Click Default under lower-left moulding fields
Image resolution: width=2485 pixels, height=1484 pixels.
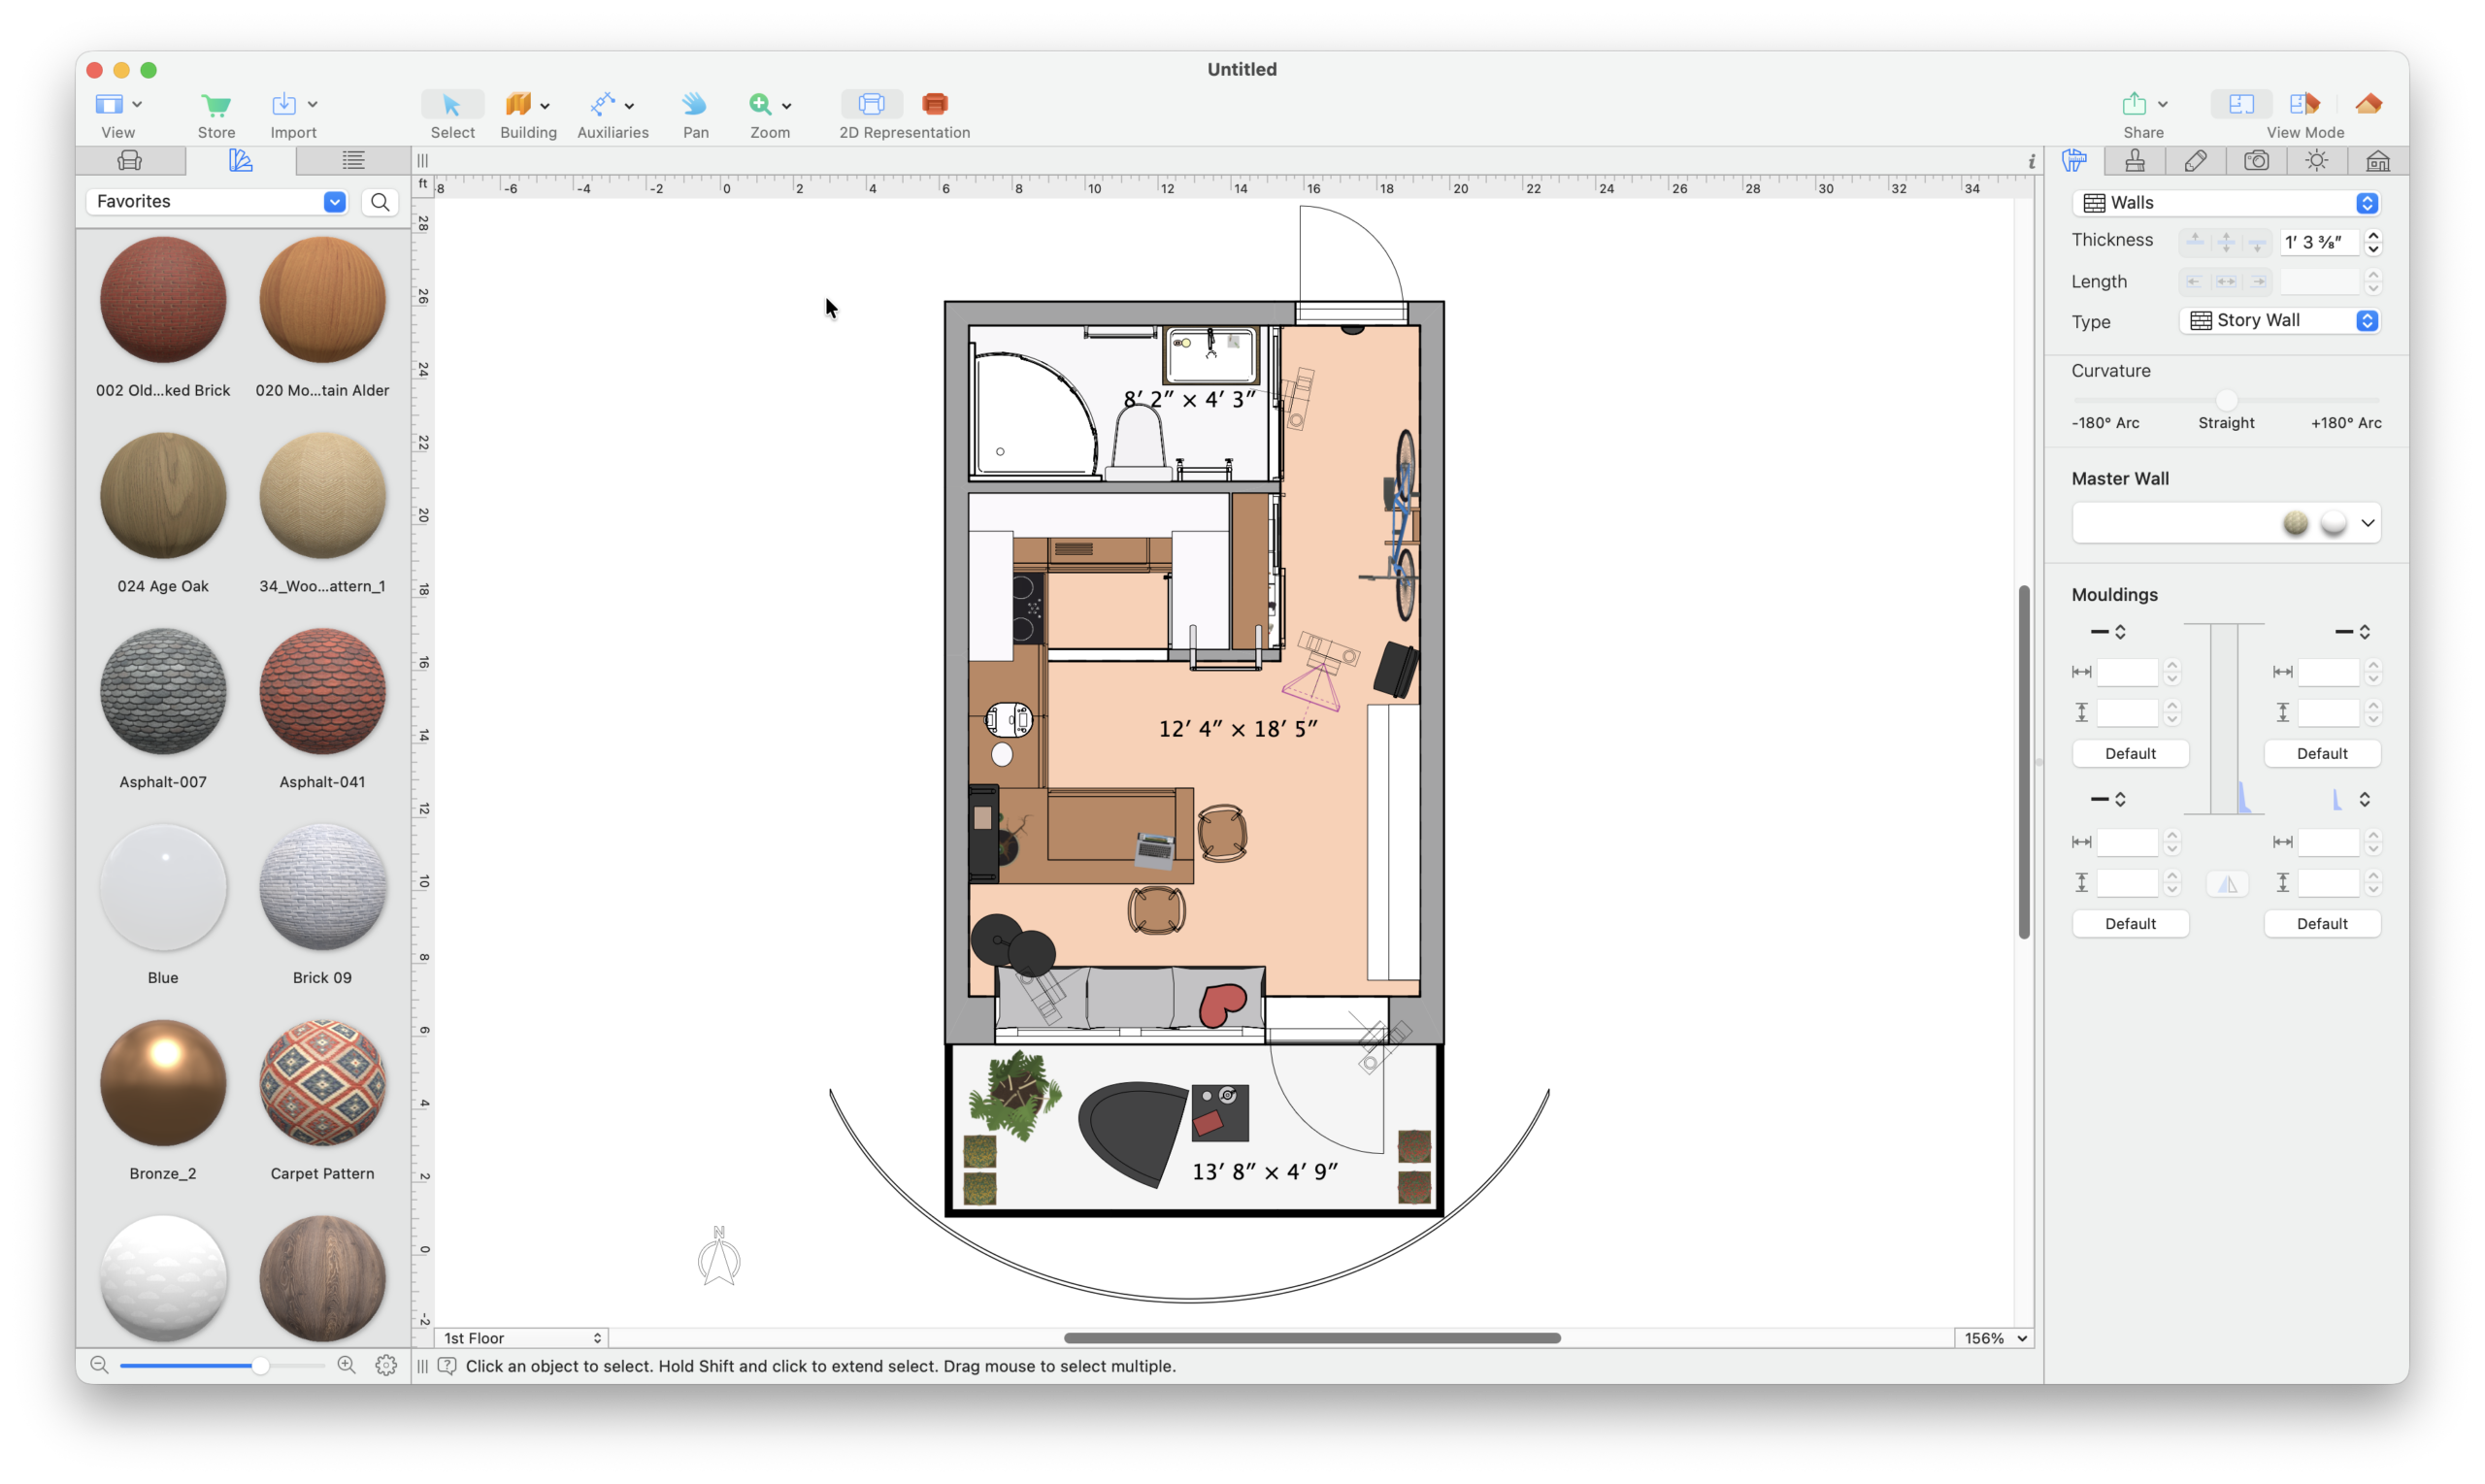point(2130,924)
